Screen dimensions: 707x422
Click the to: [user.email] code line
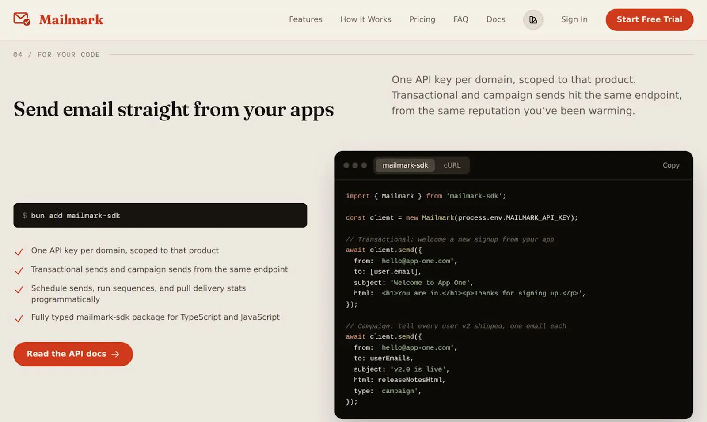pyautogui.click(x=388, y=271)
